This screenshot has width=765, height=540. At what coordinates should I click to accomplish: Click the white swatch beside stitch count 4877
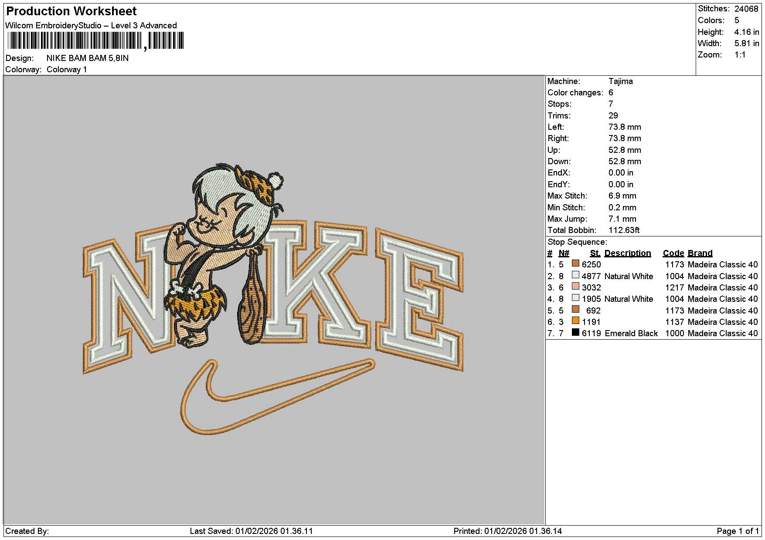[x=575, y=275]
